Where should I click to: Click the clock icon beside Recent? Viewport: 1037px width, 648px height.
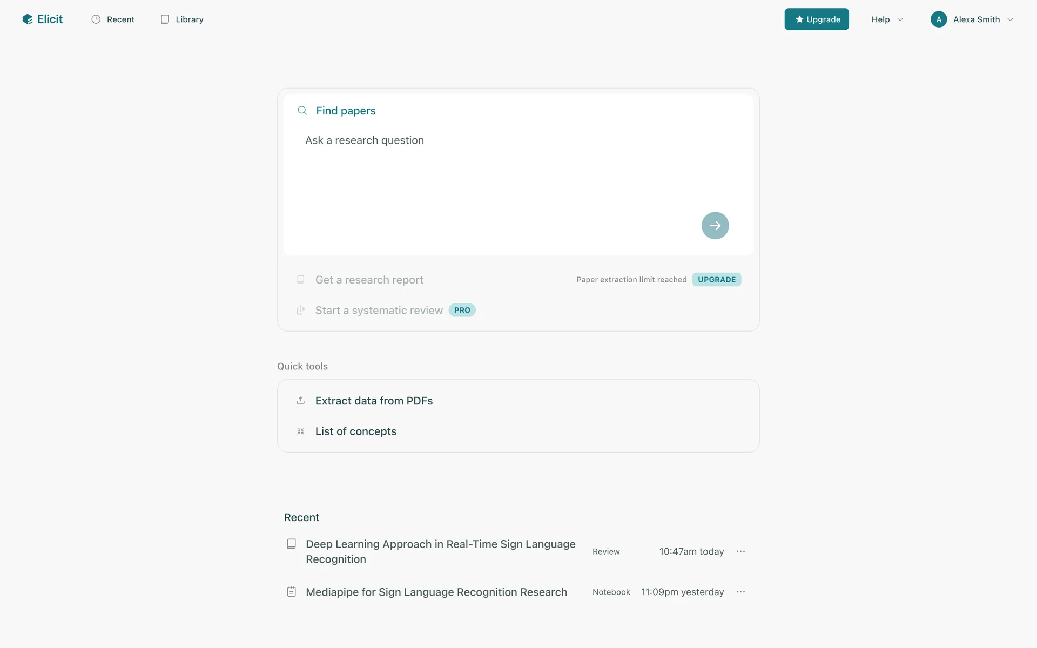[x=96, y=19]
